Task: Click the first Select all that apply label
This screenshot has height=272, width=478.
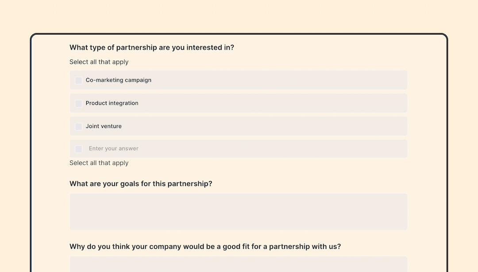Action: pyautogui.click(x=98, y=62)
